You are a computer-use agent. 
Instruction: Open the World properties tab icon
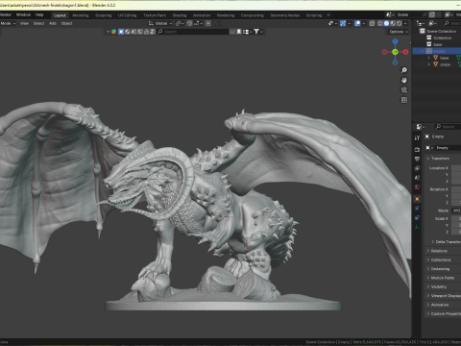[x=417, y=187]
